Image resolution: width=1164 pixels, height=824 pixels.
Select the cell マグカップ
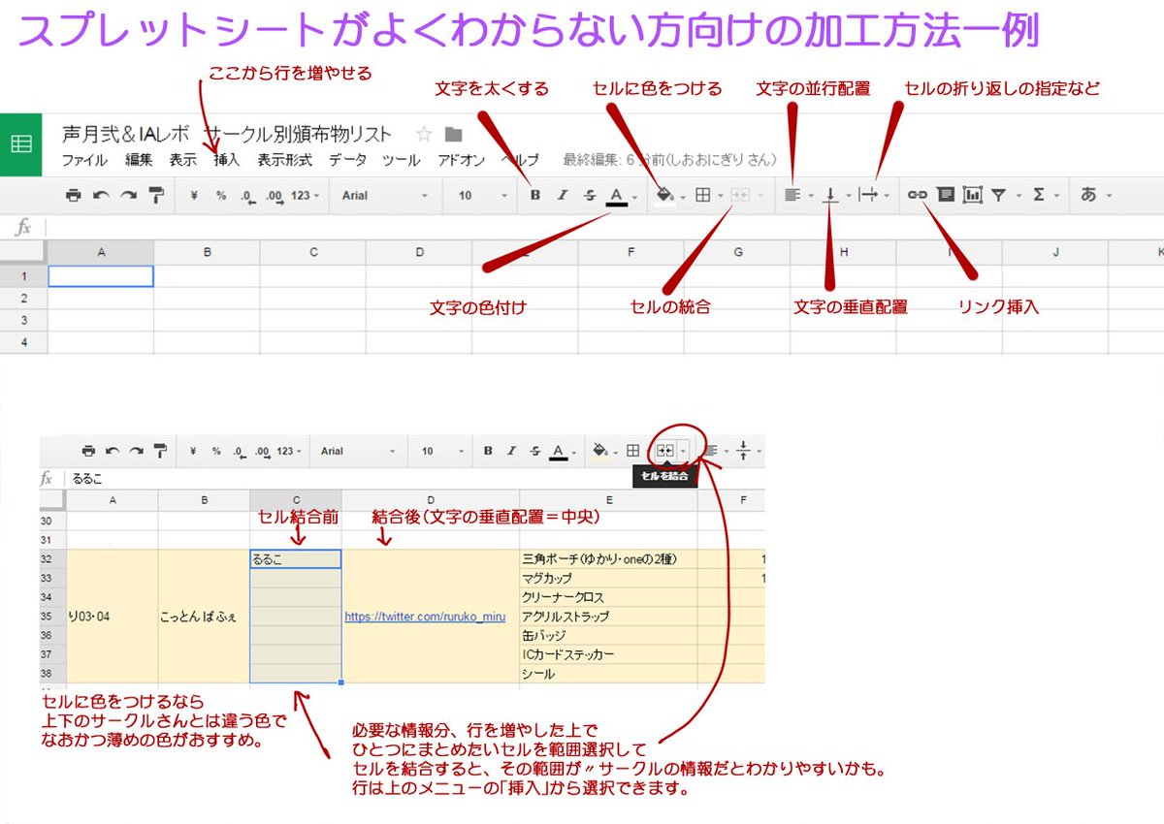click(x=608, y=578)
